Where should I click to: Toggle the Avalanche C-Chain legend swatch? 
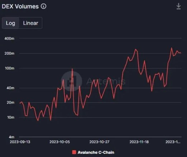pyautogui.click(x=74, y=152)
